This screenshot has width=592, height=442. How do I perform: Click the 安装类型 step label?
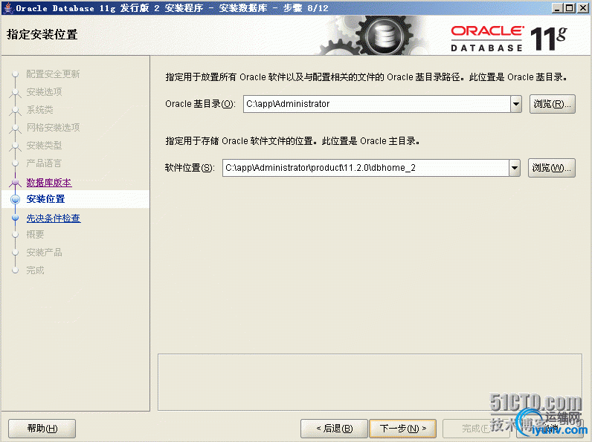pos(44,145)
